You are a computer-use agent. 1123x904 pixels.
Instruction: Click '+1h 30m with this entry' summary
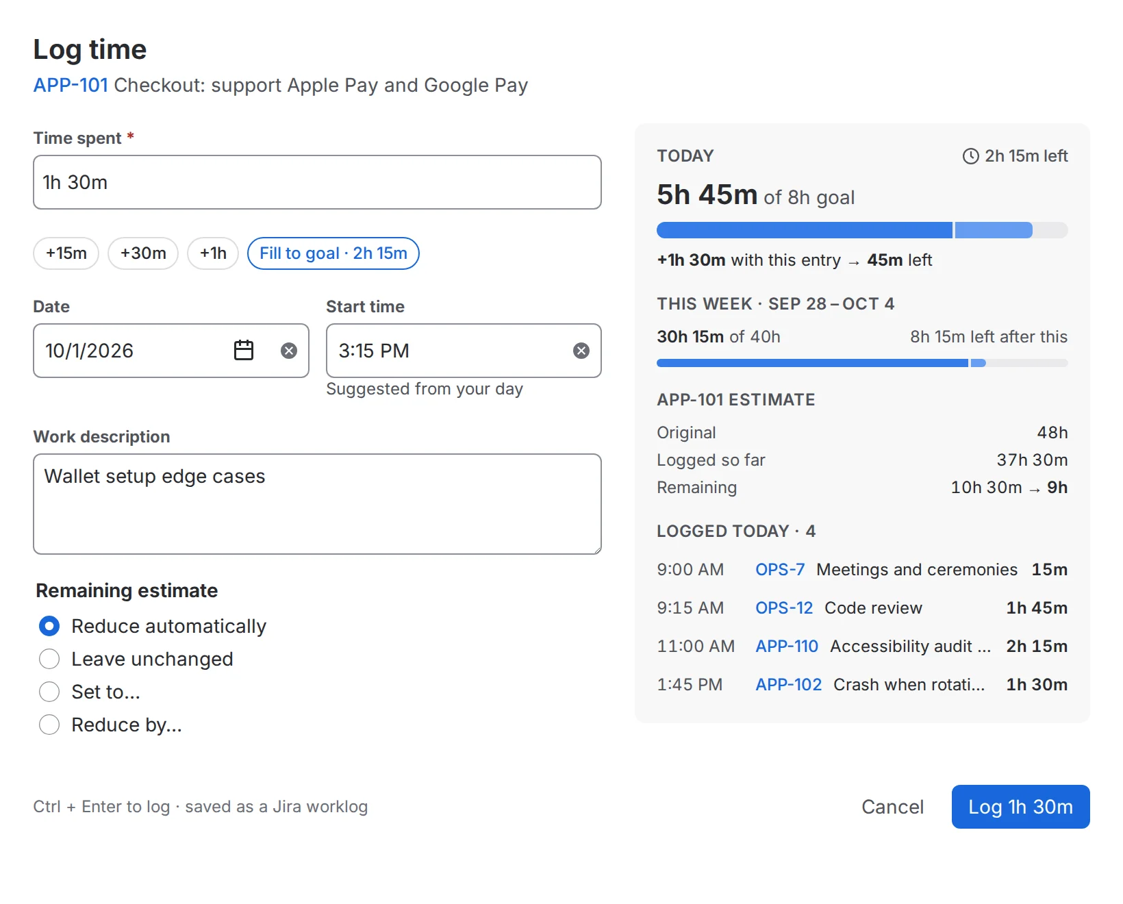coord(794,260)
